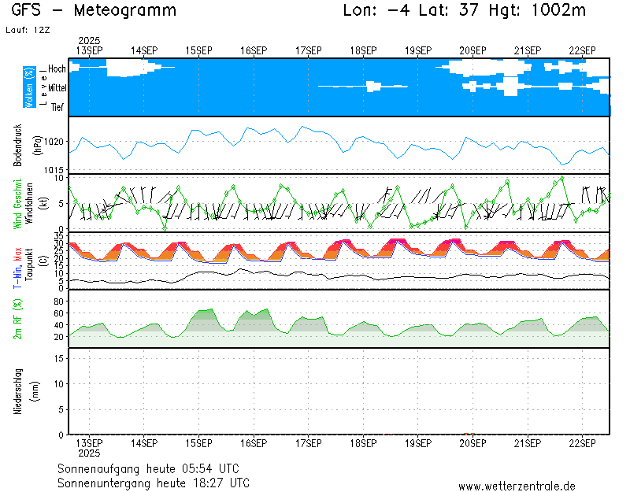Click the '13SEP' date label above the chart
Viewport: 630px width, 492px height.
[x=90, y=51]
